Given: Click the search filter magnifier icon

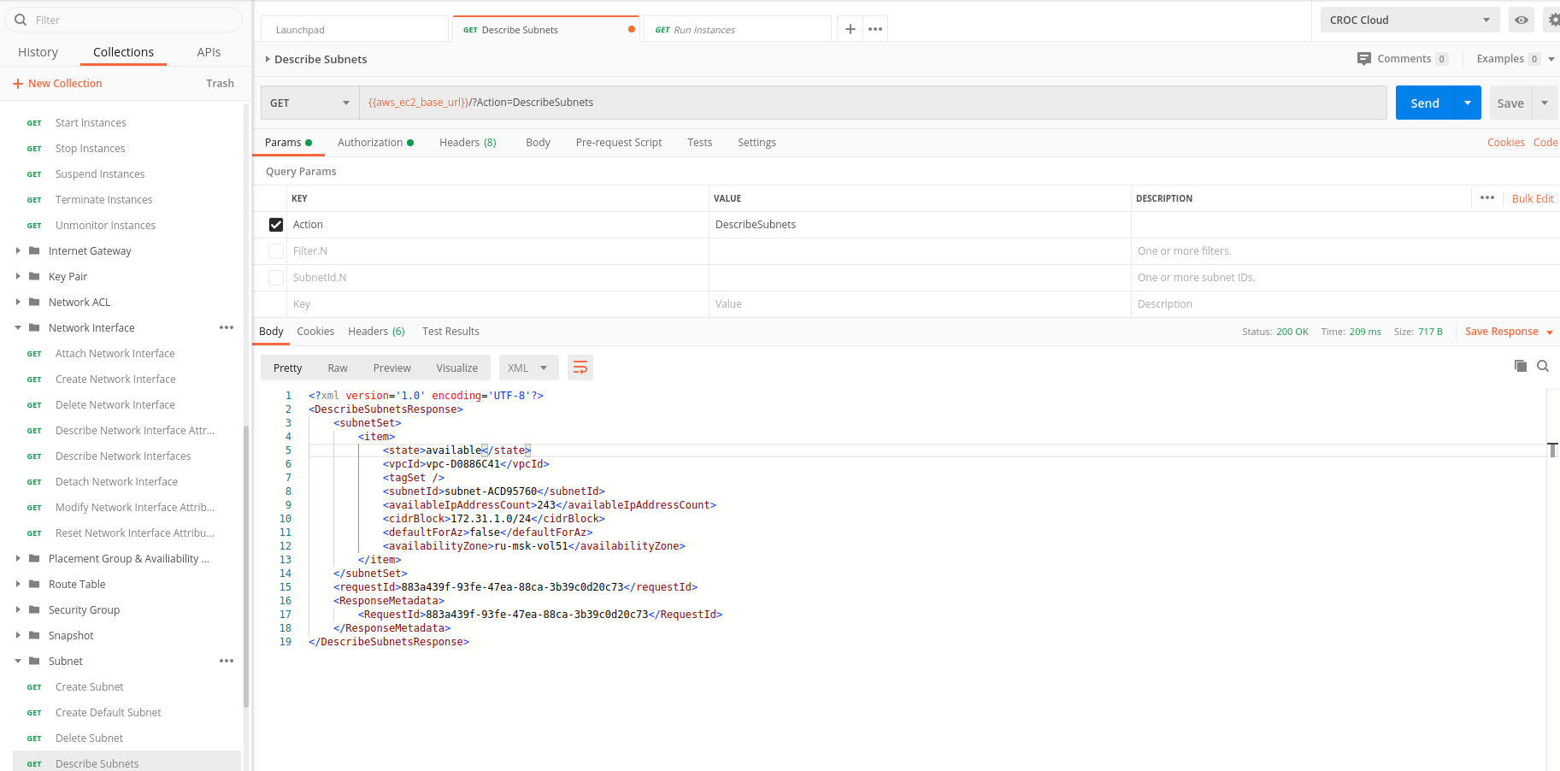Looking at the screenshot, I should pyautogui.click(x=21, y=20).
